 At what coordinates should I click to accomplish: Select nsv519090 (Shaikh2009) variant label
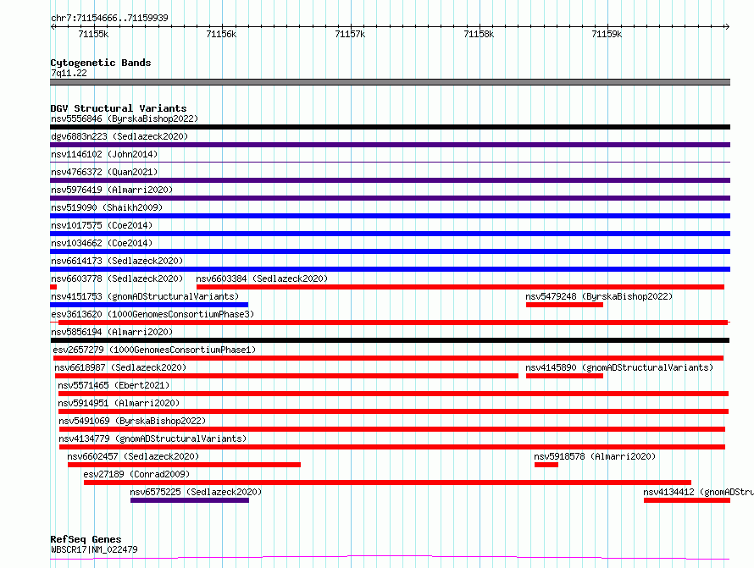pos(107,207)
